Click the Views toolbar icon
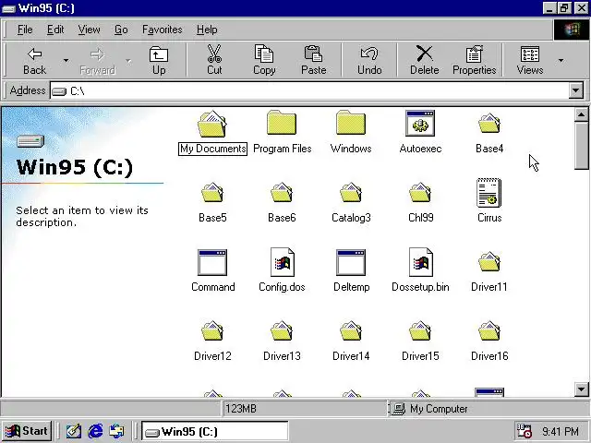Viewport: 591px width, 443px height. tap(530, 54)
